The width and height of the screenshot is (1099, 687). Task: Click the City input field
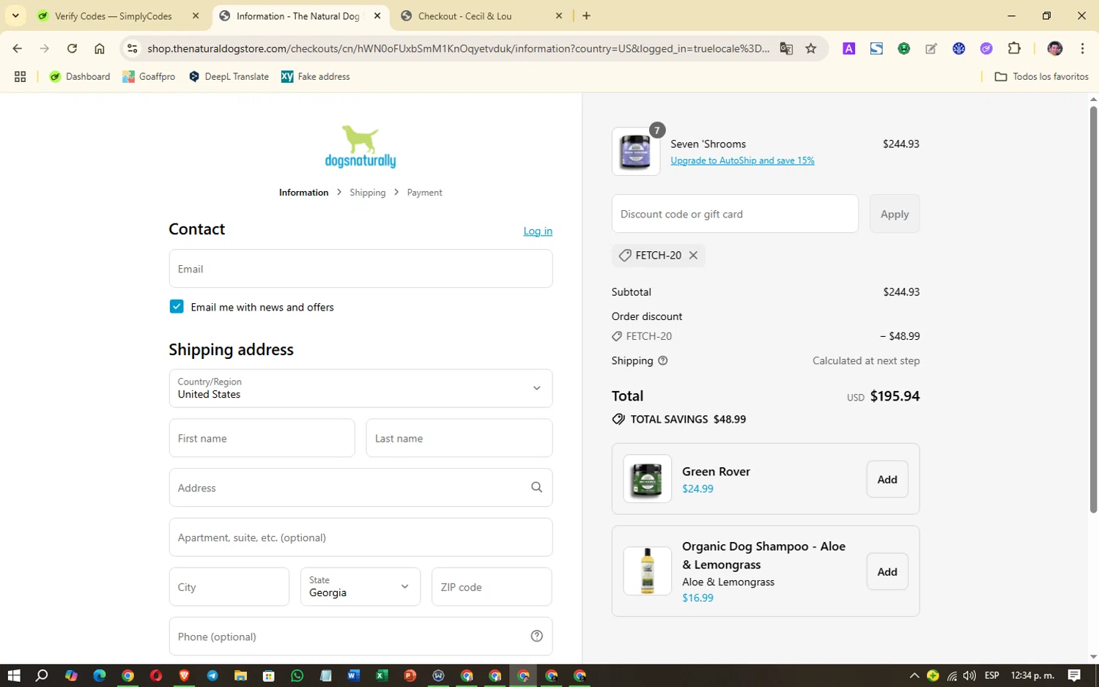coord(229,587)
